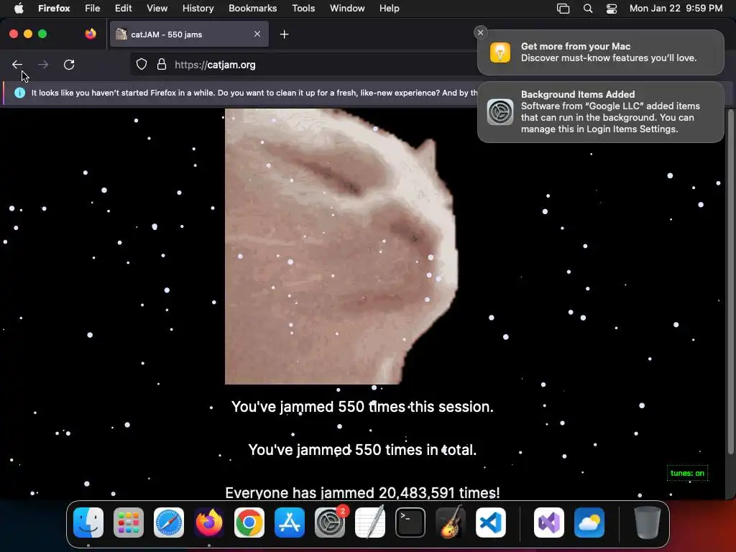736x552 pixels.
Task: Open the Background Items Added notification
Action: pos(600,111)
